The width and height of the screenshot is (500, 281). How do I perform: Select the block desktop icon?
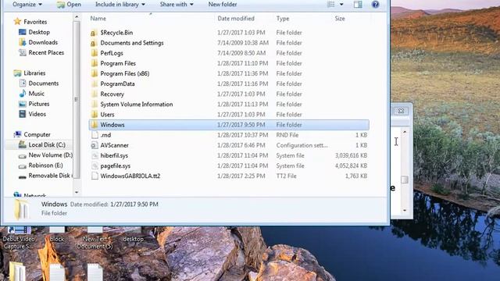pyautogui.click(x=57, y=235)
